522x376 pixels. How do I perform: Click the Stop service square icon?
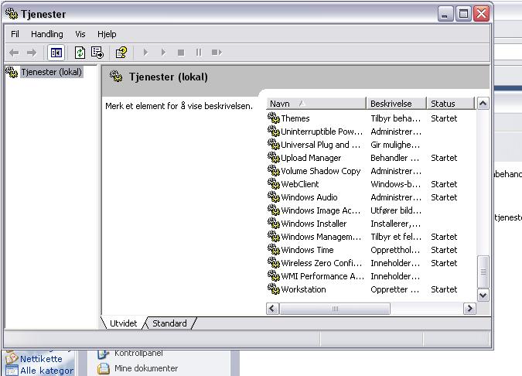coord(181,53)
